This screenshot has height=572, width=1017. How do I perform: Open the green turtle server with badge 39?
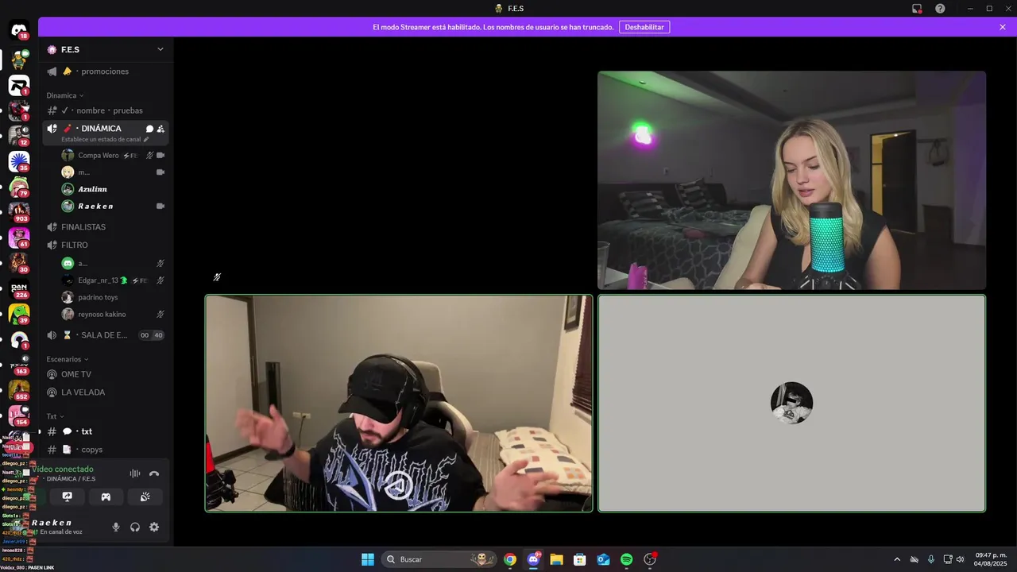tap(19, 313)
